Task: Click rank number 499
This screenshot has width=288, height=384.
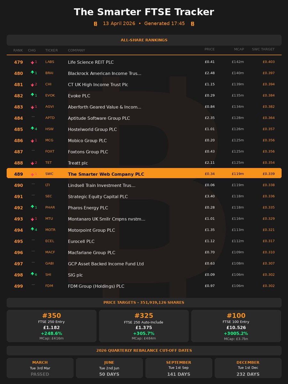Action: pos(19,286)
